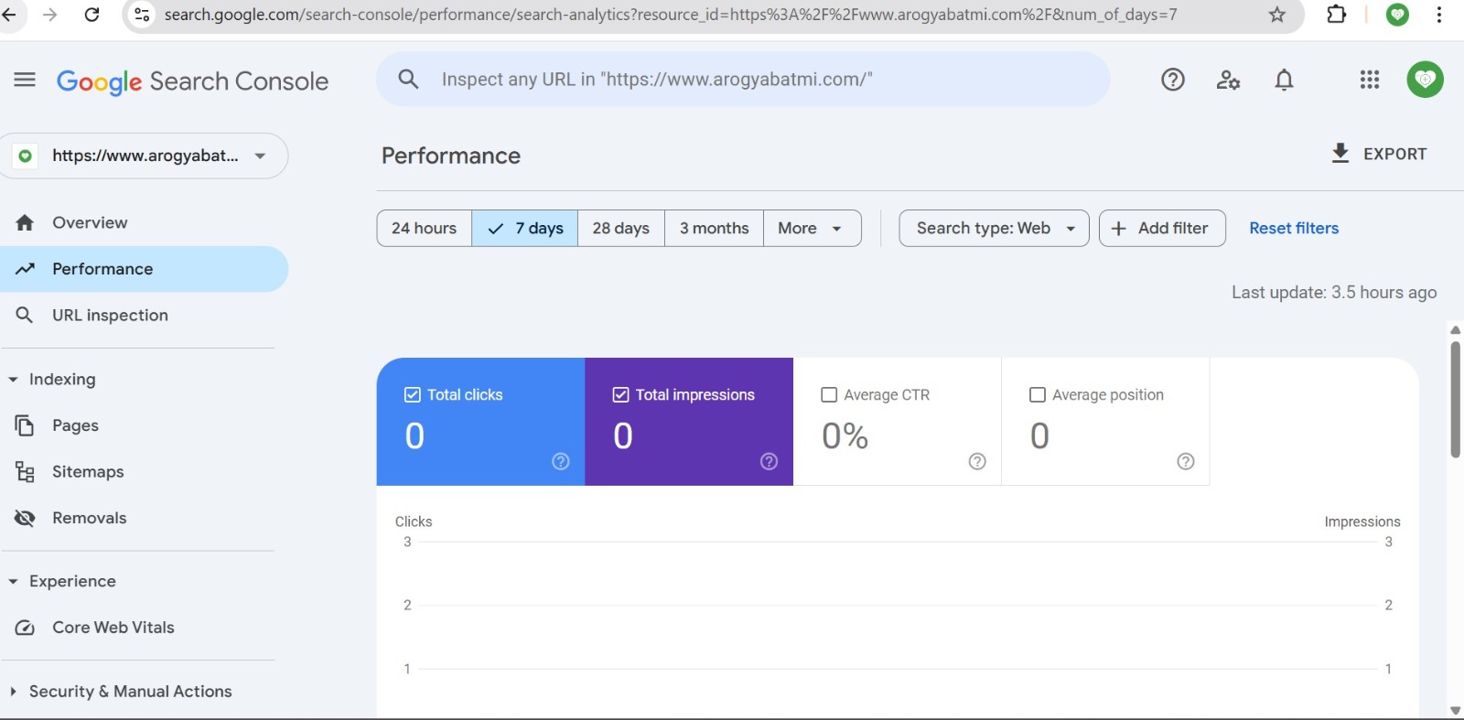Click the magnifier icon in the inspect bar
This screenshot has width=1464, height=720.
tap(408, 80)
